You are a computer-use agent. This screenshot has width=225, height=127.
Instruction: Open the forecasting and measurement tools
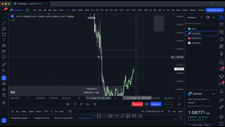[x=4, y=51]
